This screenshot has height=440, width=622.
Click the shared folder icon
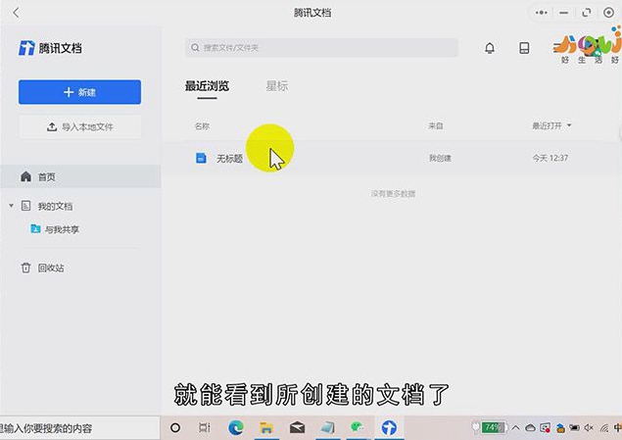click(35, 228)
